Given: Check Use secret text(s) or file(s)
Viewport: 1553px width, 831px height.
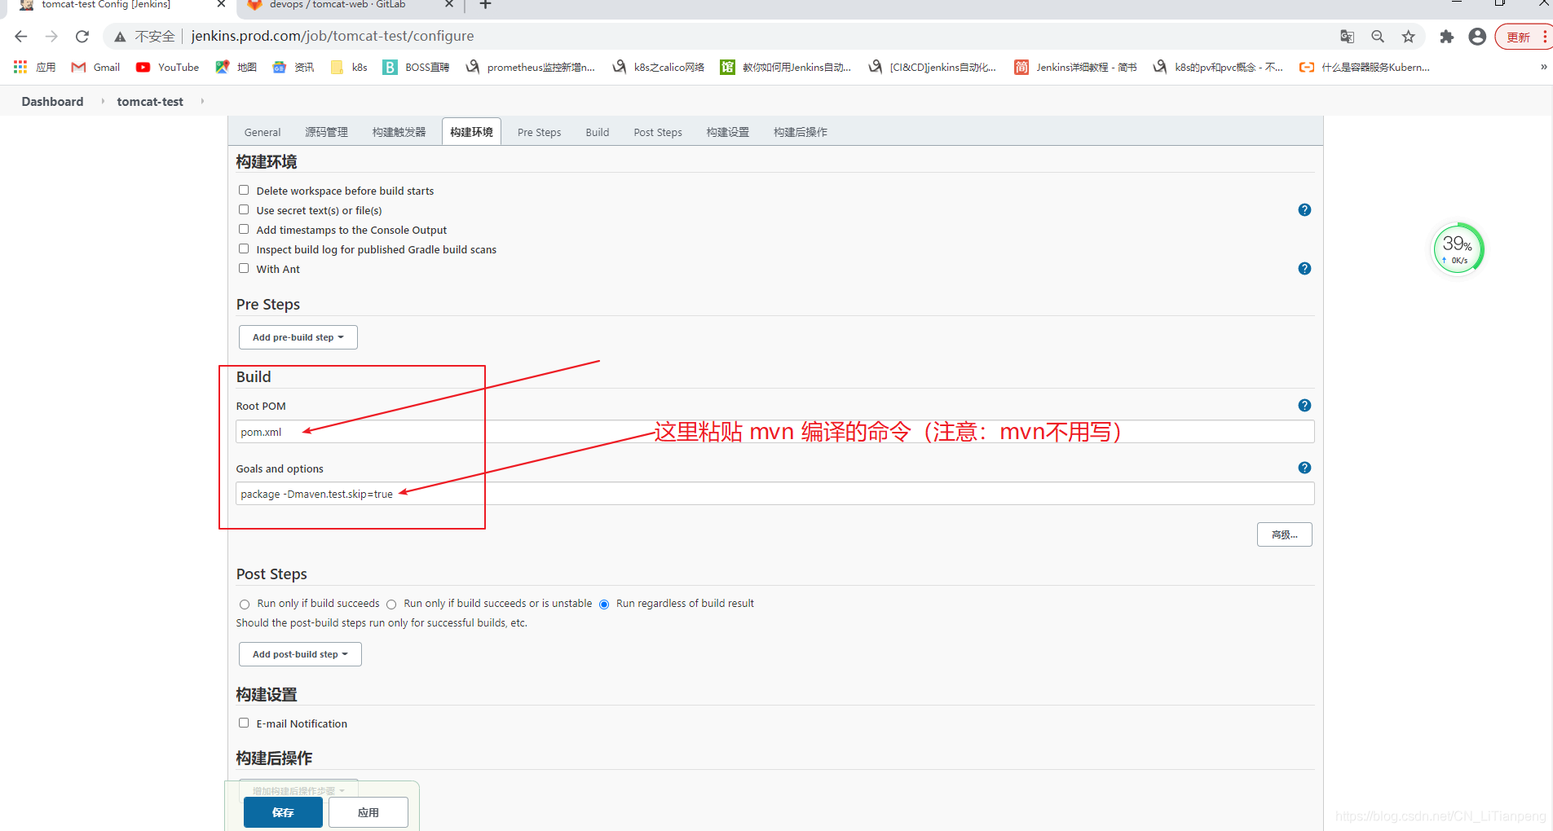Looking at the screenshot, I should [x=244, y=209].
